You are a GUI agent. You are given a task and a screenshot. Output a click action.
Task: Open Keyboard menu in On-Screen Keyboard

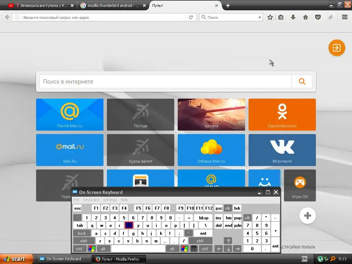[x=91, y=200]
